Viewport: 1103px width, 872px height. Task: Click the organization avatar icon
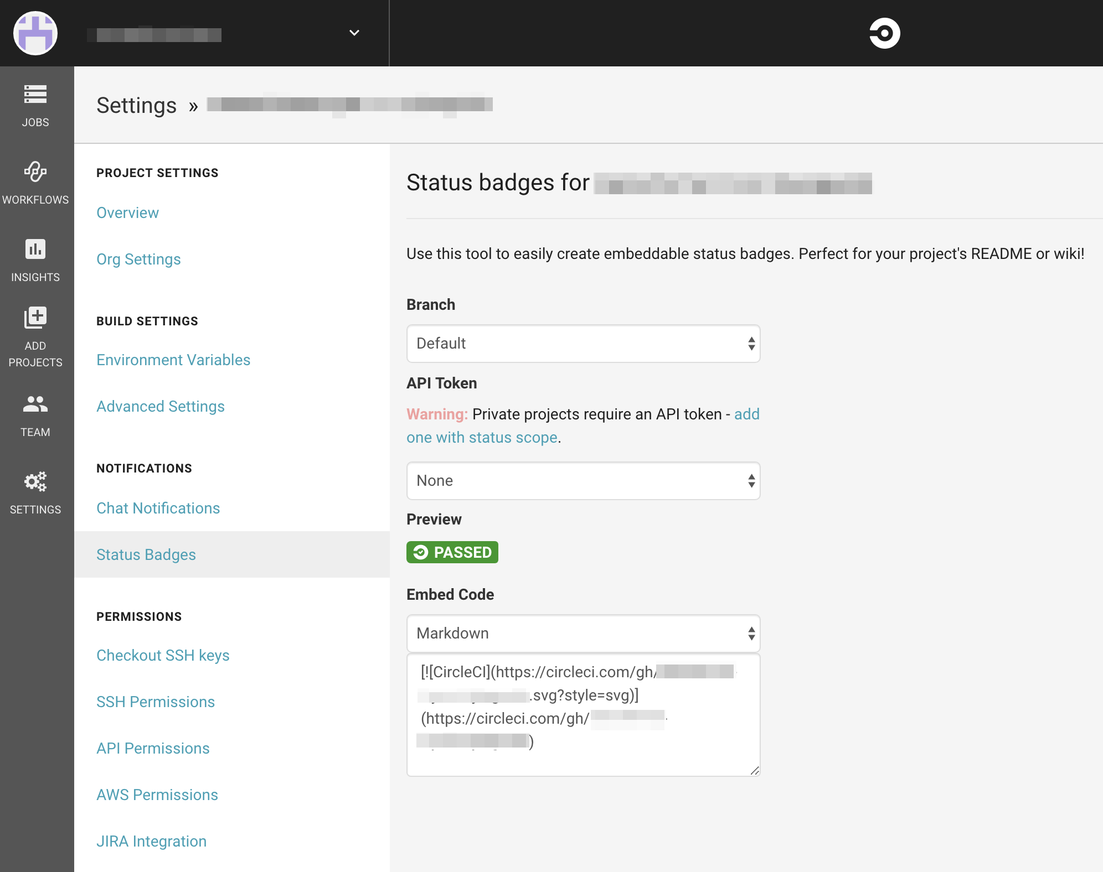point(35,33)
